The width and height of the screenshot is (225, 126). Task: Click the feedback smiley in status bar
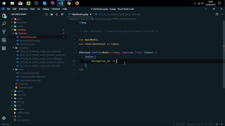click(217, 124)
